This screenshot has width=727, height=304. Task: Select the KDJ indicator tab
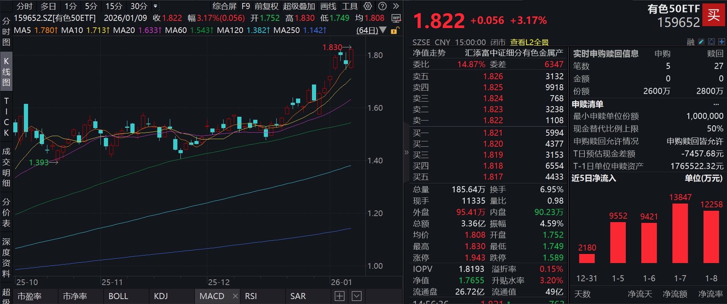(x=161, y=296)
